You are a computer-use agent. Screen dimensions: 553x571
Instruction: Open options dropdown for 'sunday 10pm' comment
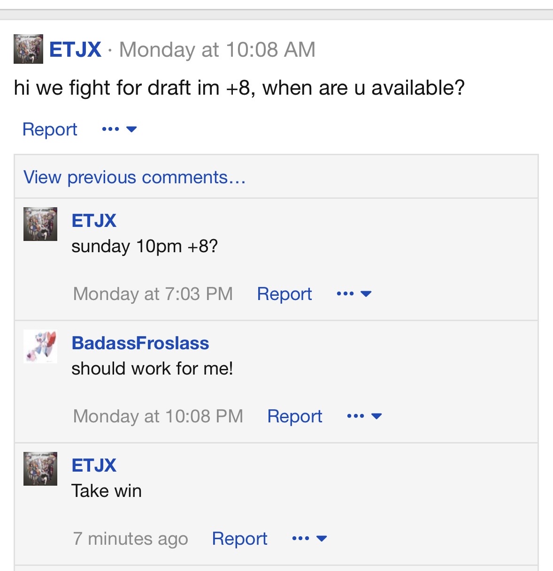coord(354,294)
